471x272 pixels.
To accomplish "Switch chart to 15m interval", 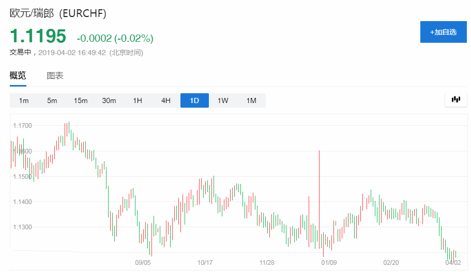I will click(81, 100).
